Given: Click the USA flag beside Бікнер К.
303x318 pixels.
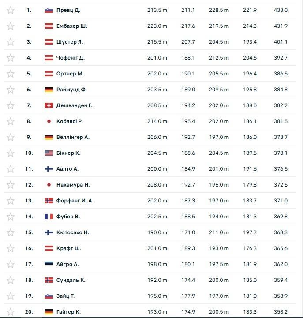Looking at the screenshot, I should pos(49,153).
